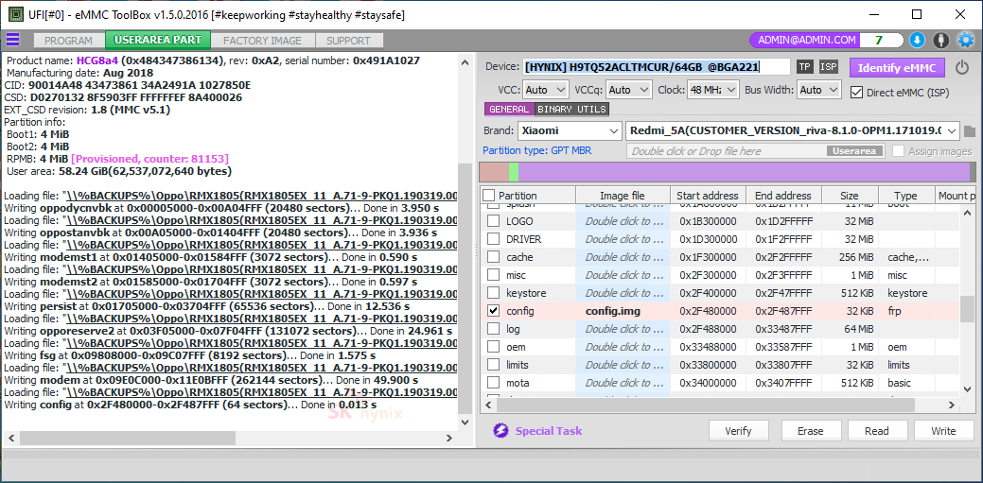Open the Redmi_5A model dropdown

click(x=793, y=131)
